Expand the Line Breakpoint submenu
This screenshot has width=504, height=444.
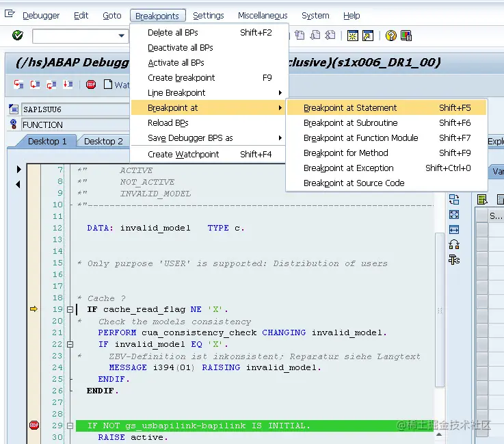point(209,93)
